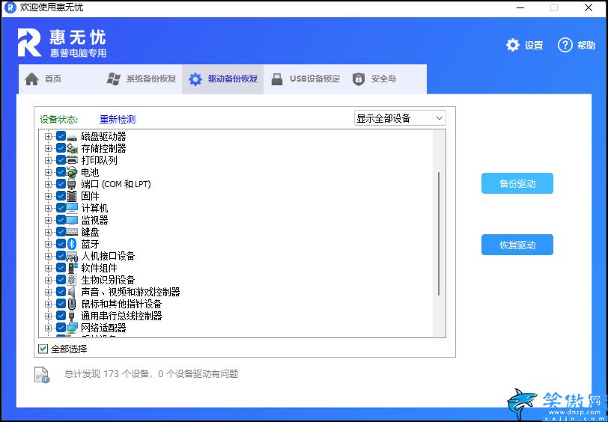Click the settings gear icon in header
This screenshot has height=422, width=608.
click(513, 46)
